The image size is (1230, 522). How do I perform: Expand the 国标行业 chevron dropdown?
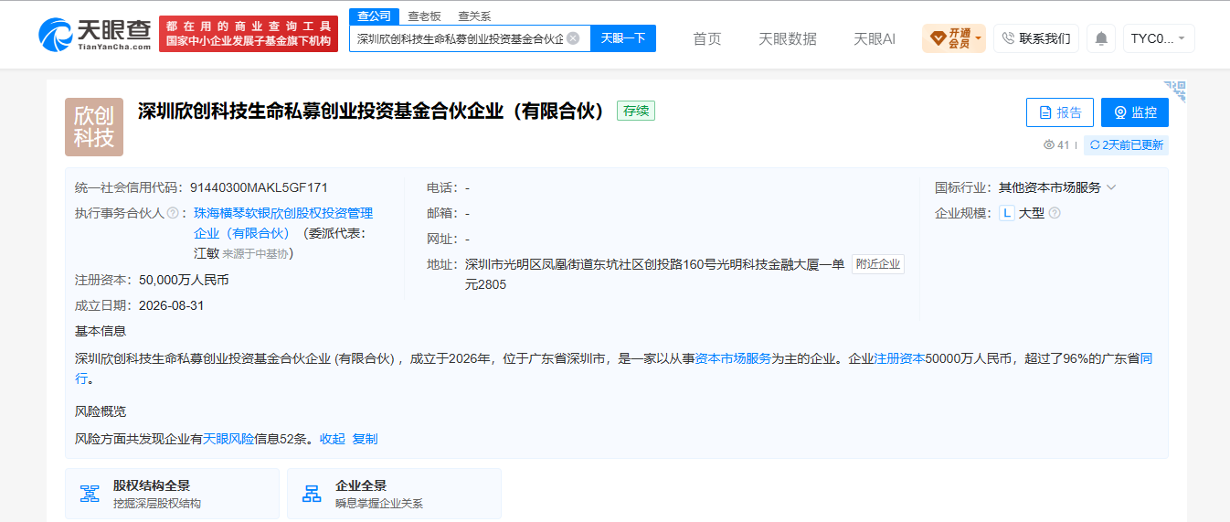coord(1111,187)
